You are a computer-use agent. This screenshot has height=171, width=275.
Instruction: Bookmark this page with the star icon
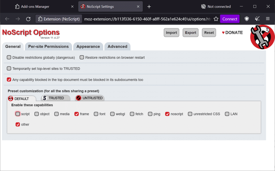pos(216,19)
